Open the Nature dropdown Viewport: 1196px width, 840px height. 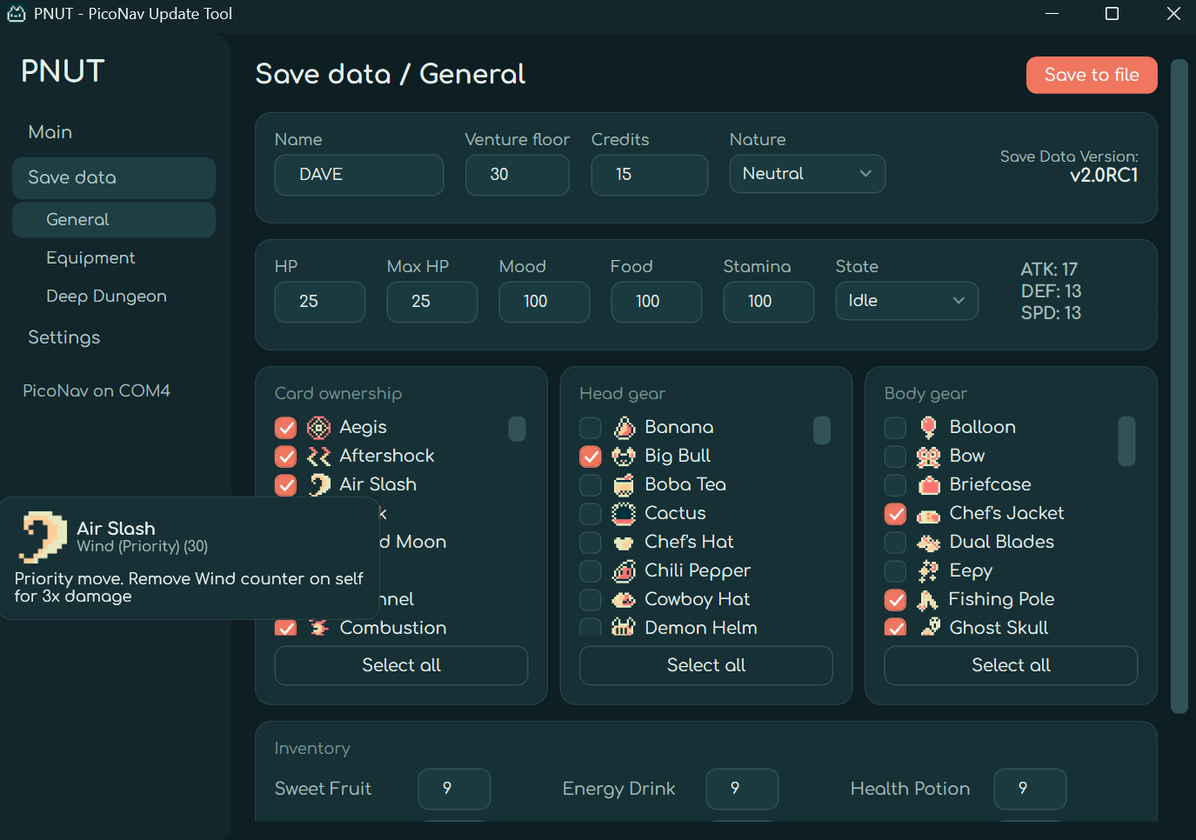pyautogui.click(x=807, y=174)
